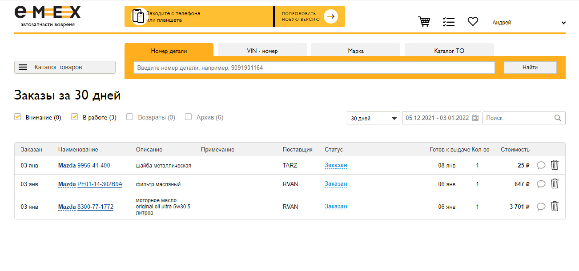This screenshot has height=271, width=579.
Task: Click the фильтр масляный description
Action: [x=158, y=184]
